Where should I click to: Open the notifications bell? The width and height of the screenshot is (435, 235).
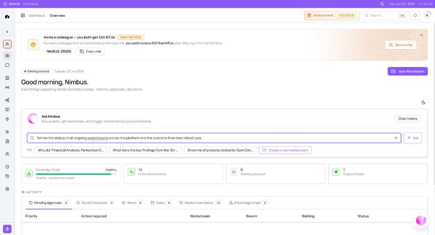415,16
